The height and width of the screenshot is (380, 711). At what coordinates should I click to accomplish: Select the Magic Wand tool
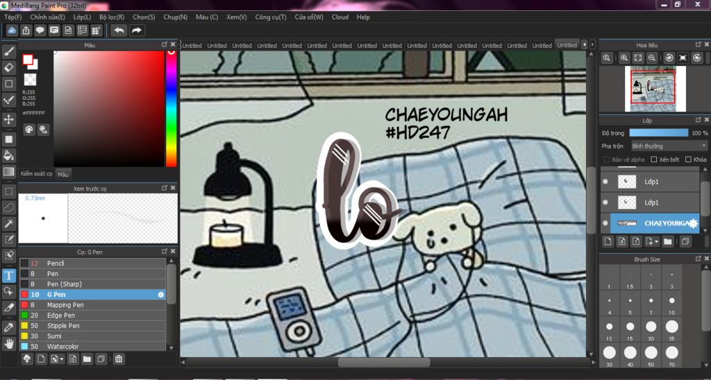click(8, 223)
